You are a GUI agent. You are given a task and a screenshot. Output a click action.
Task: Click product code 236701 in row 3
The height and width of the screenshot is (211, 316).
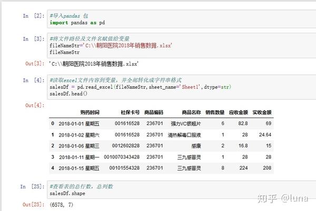(x=155, y=157)
